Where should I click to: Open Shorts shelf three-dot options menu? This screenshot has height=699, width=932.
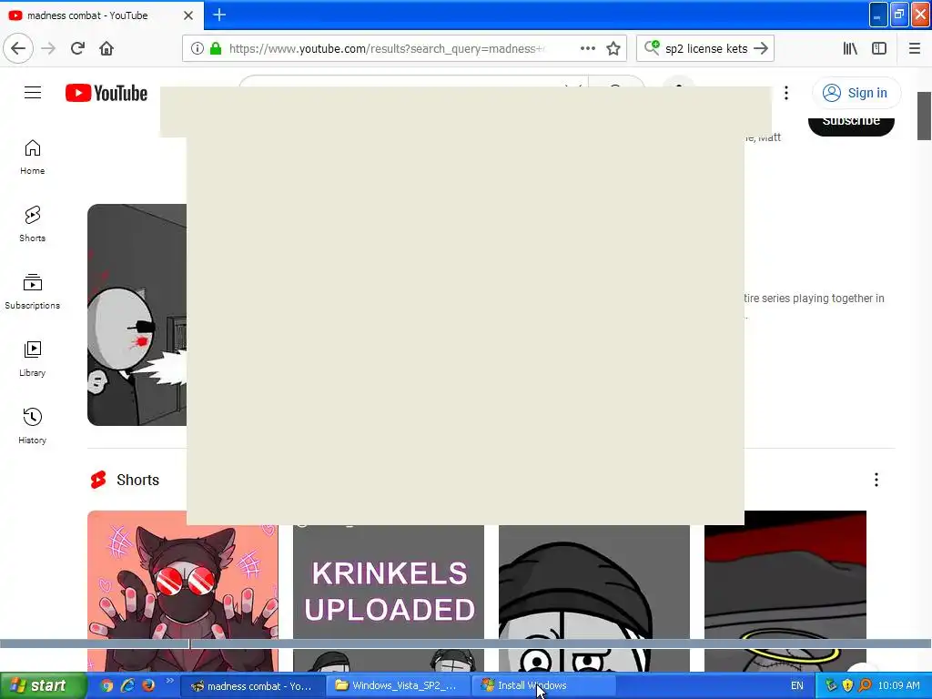876,480
